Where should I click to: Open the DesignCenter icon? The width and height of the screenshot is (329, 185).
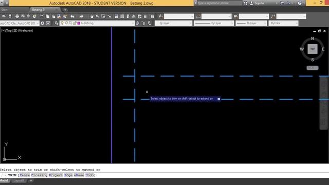click(x=122, y=16)
